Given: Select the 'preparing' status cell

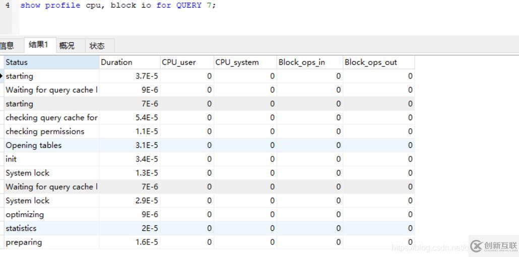Looking at the screenshot, I should coord(51,242).
